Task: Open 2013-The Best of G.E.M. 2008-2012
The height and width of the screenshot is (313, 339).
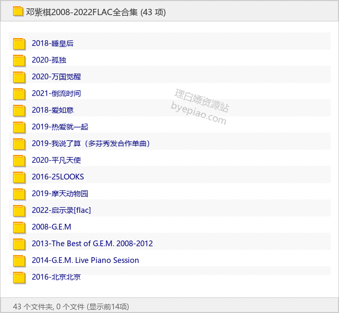Action: click(x=92, y=244)
